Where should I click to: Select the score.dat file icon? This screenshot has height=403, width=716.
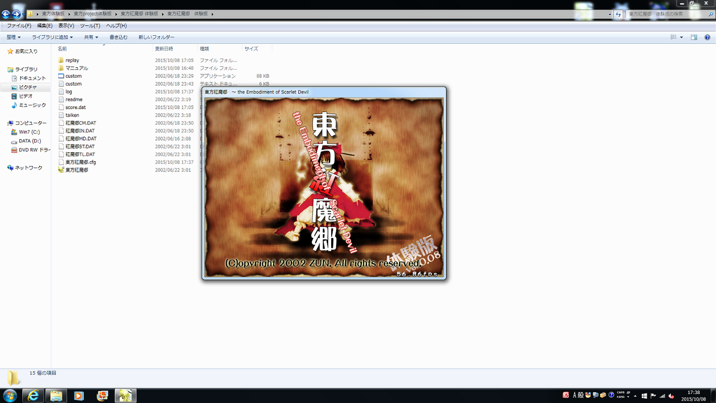tap(61, 107)
